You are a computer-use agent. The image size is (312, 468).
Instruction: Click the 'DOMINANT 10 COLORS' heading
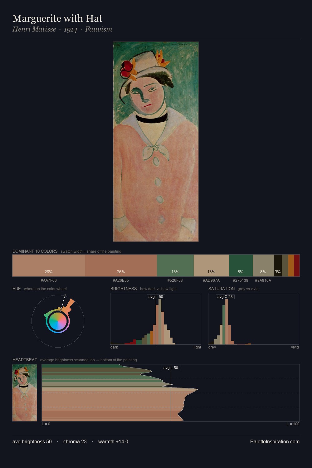(35, 251)
